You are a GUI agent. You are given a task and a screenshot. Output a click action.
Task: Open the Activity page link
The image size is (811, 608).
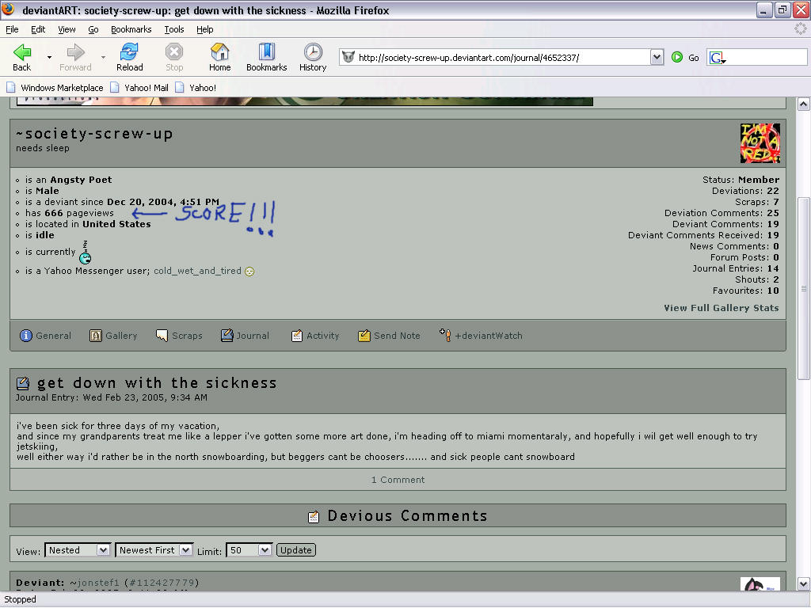[323, 336]
